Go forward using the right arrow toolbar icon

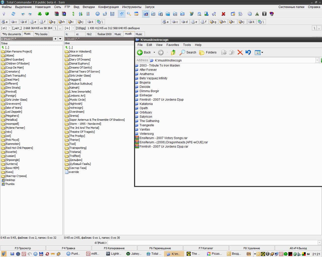click(x=30, y=14)
